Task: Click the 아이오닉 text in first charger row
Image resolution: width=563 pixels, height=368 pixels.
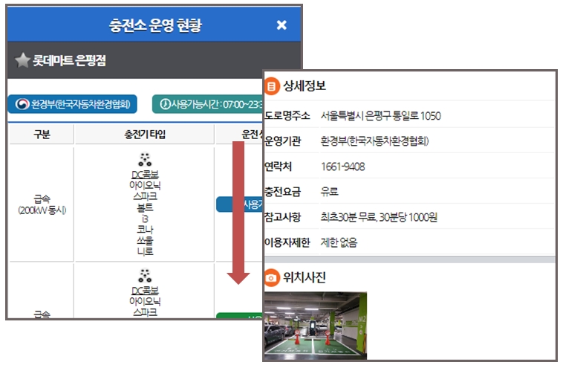Action: point(145,185)
